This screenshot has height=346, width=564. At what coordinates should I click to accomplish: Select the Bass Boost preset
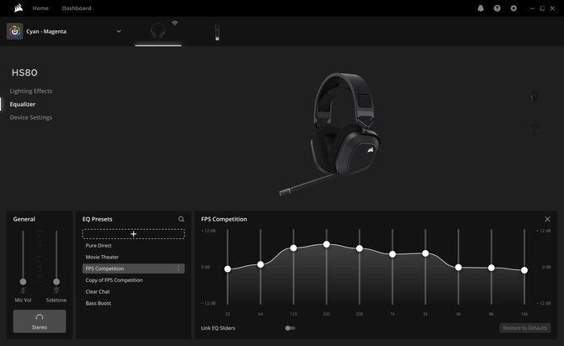click(x=134, y=303)
